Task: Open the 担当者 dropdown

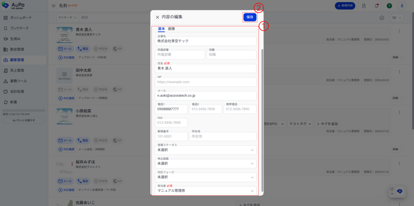Action: (x=207, y=190)
